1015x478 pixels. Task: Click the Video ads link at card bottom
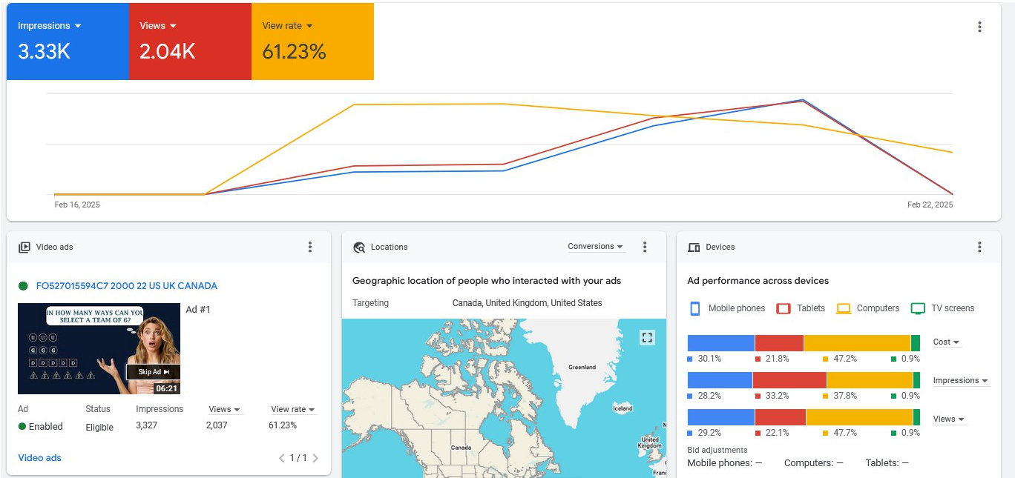coord(40,458)
